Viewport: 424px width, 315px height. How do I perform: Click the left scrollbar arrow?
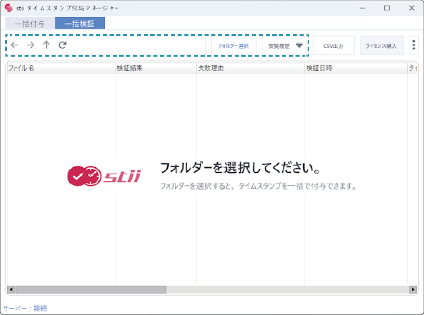[11, 289]
